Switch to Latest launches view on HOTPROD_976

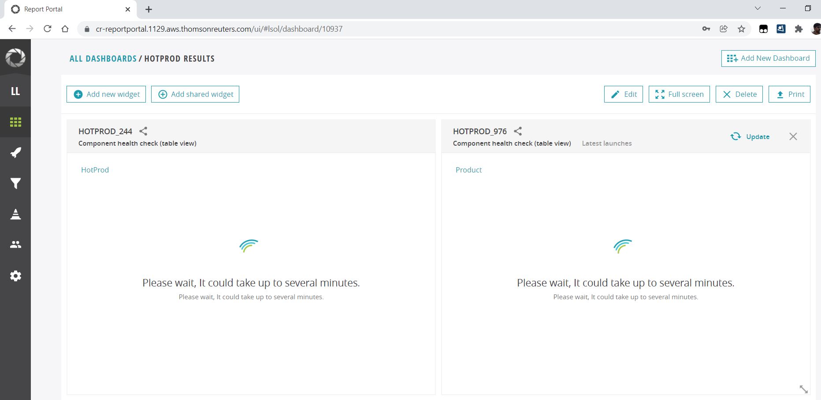point(606,143)
